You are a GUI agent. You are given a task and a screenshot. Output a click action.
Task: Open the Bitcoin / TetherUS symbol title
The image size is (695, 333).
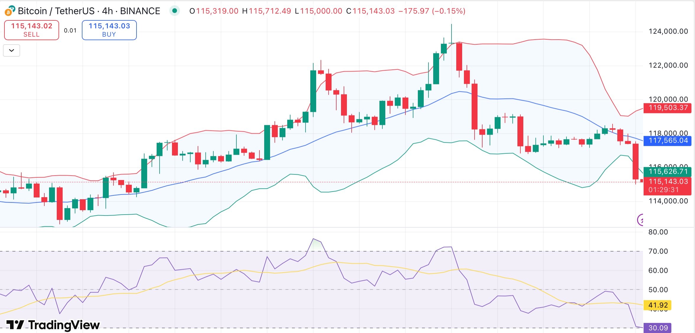pos(89,11)
